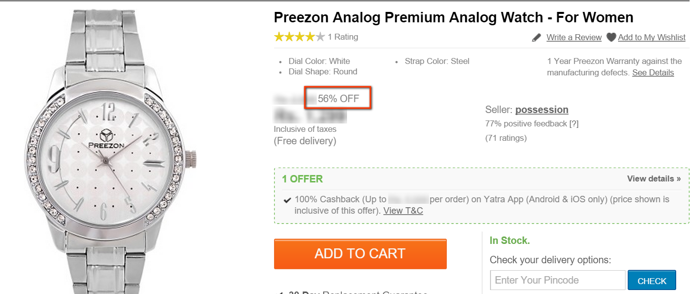Open the View T&C link
This screenshot has width=700, height=294.
[403, 211]
